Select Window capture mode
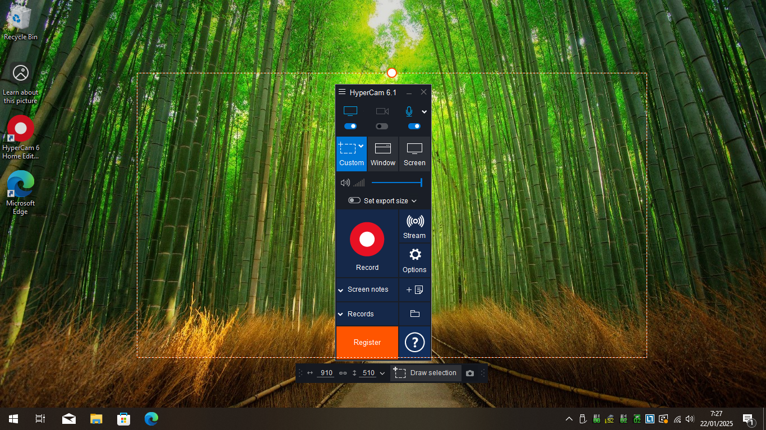766x430 pixels. [x=383, y=154]
